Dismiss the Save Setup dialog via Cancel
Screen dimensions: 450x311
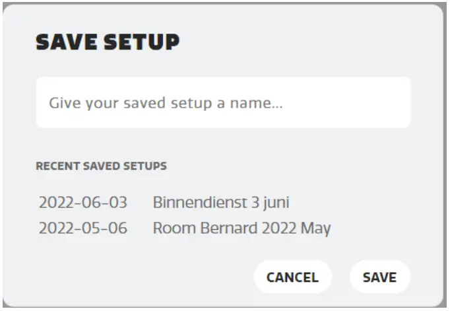(292, 277)
